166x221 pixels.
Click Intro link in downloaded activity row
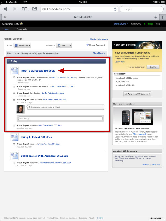pos(52,93)
